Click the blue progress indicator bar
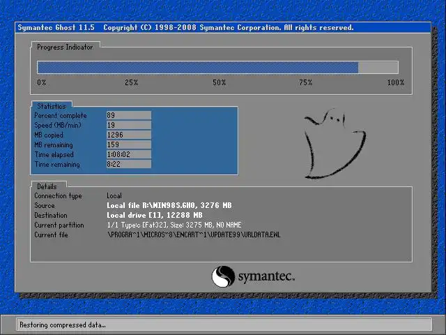 [217, 68]
